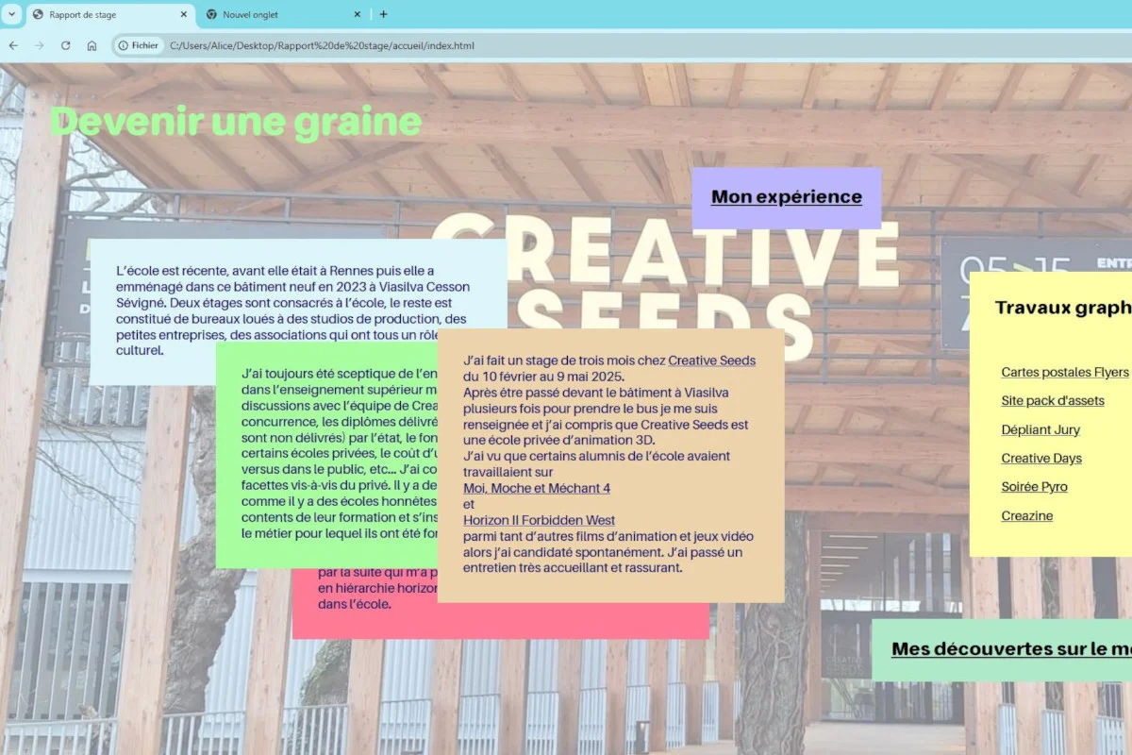Open the Creazine link
Screen dimensions: 1132x755
(1026, 515)
